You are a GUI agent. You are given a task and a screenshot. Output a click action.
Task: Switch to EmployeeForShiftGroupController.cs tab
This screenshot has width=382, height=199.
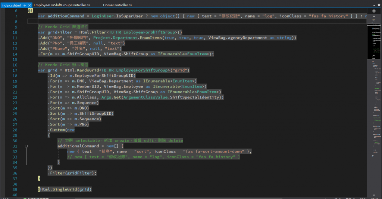pos(62,5)
